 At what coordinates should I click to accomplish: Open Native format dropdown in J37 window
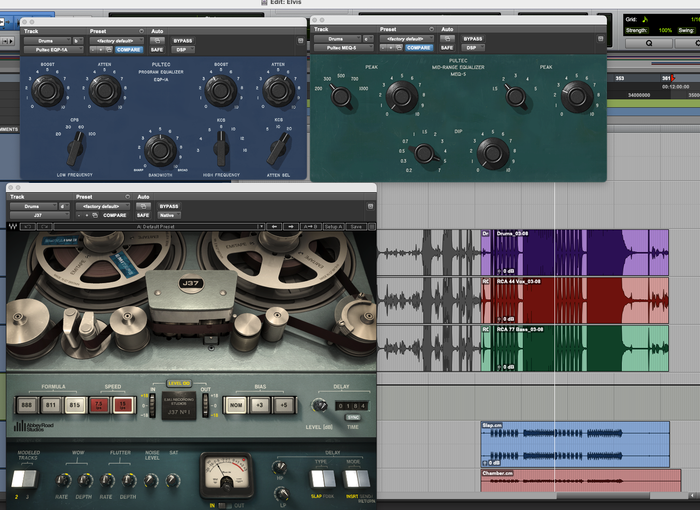[x=169, y=215]
